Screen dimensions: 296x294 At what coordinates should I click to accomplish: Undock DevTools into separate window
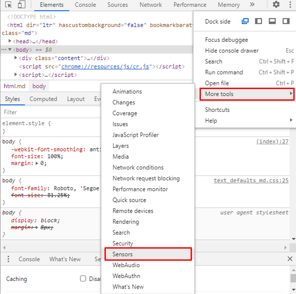[245, 21]
